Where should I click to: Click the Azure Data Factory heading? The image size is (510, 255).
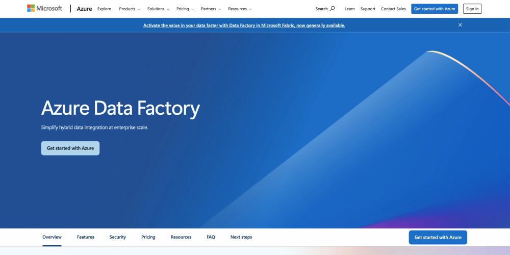pyautogui.click(x=120, y=108)
